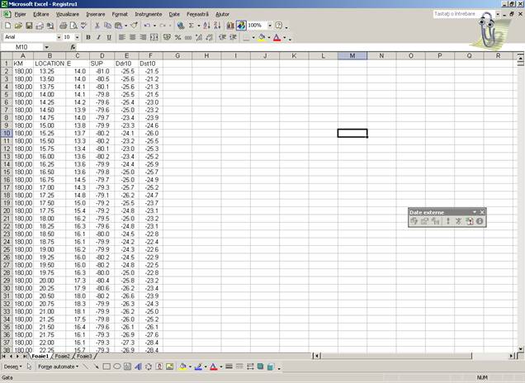525x383 pixels.
Task: Switch to the Foaie2 sheet tab
Action: 63,356
